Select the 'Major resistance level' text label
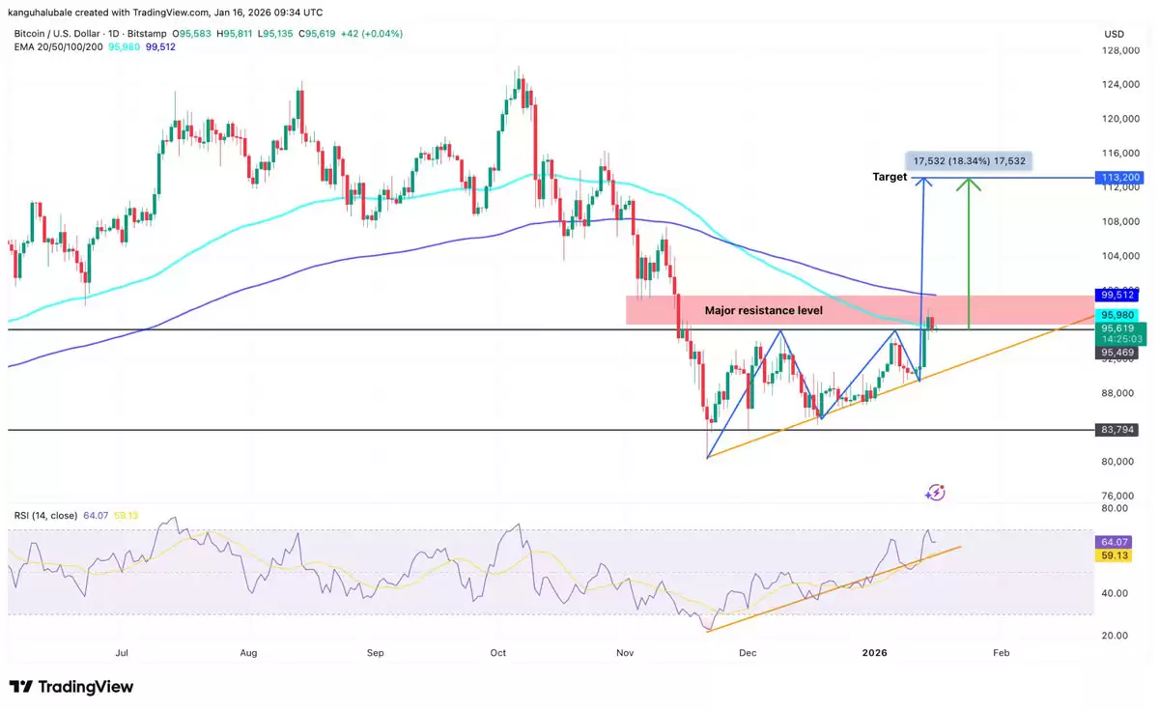This screenshot has width=1159, height=710. tap(763, 310)
